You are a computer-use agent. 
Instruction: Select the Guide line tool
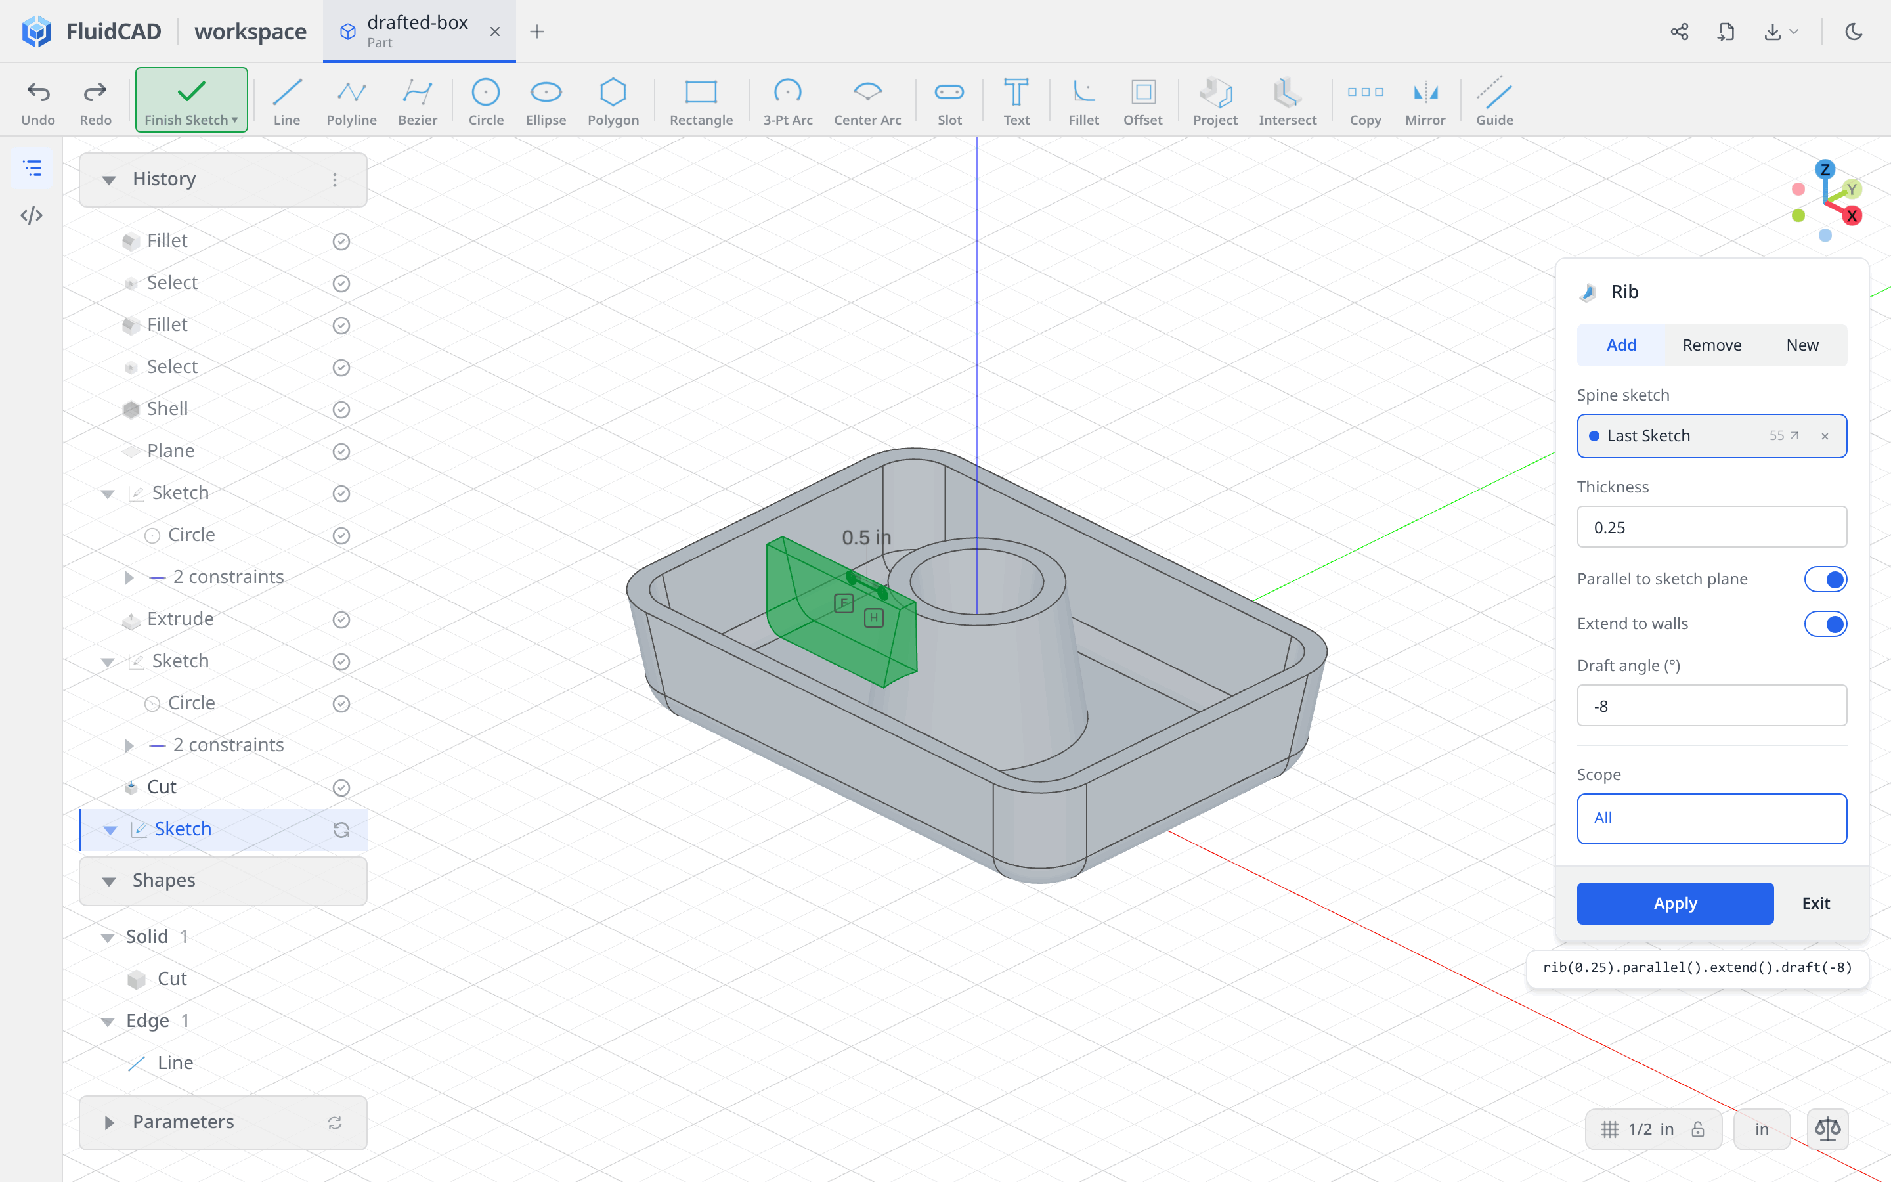point(1494,101)
